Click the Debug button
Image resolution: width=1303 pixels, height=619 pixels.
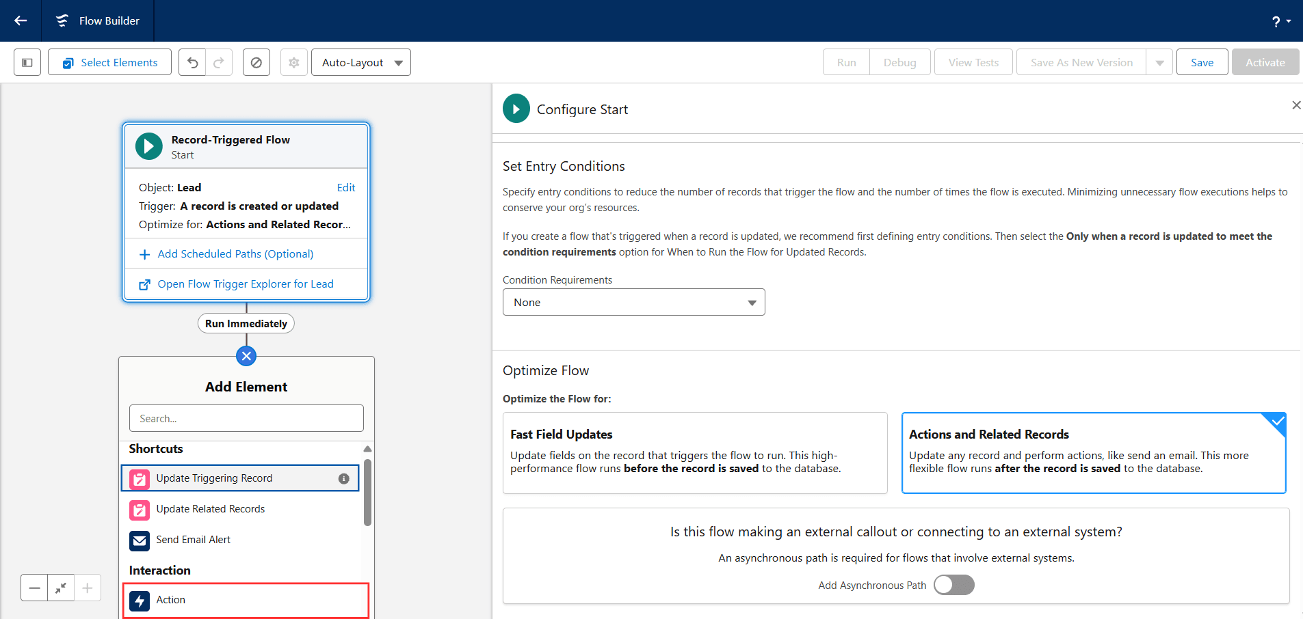[x=899, y=62]
